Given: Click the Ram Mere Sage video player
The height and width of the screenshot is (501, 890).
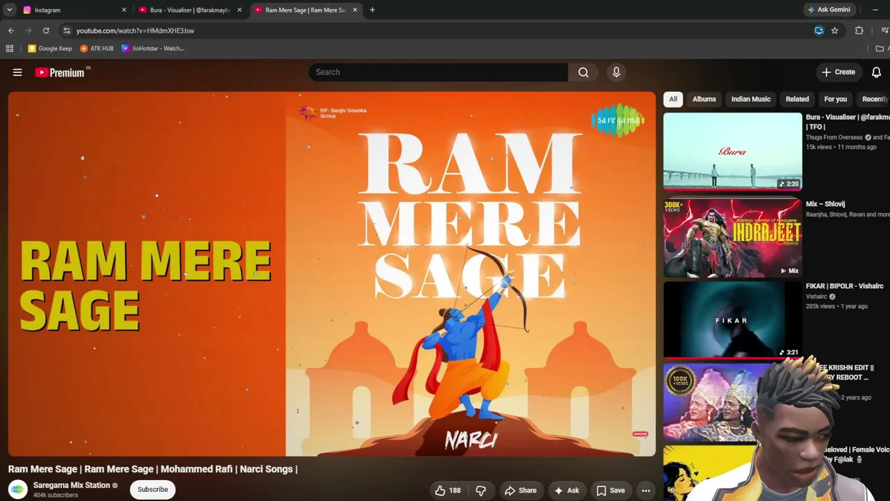Looking at the screenshot, I should [332, 274].
